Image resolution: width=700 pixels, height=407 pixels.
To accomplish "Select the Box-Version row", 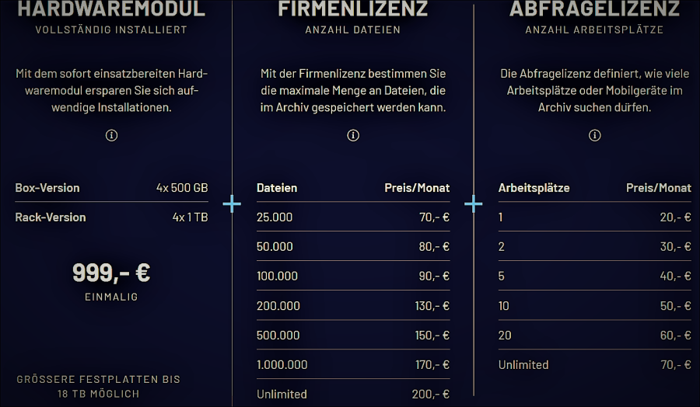I will [x=111, y=188].
